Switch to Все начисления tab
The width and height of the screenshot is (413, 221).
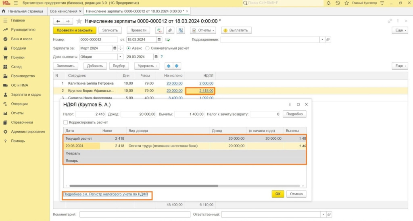tap(64, 11)
